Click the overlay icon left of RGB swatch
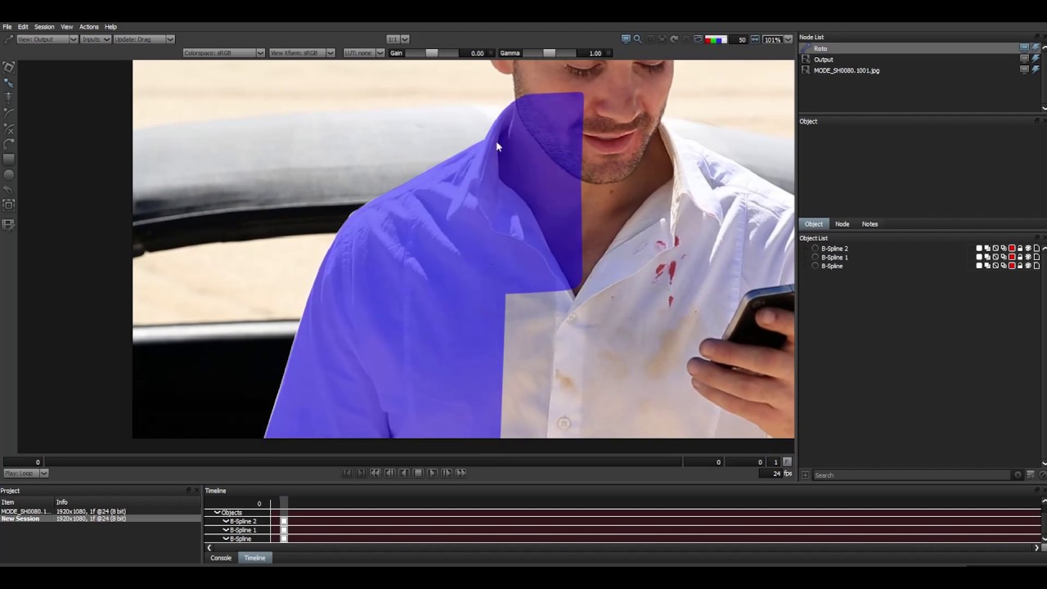The width and height of the screenshot is (1047, 589). [698, 39]
